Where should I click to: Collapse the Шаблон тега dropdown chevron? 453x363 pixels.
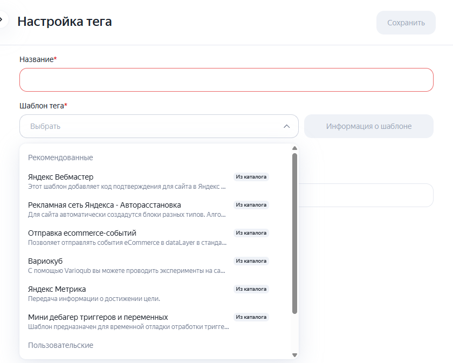tap(286, 126)
